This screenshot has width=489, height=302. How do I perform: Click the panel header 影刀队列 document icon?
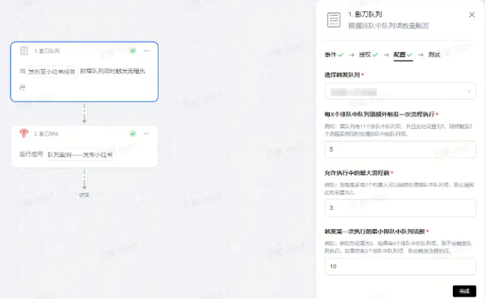coord(334,20)
